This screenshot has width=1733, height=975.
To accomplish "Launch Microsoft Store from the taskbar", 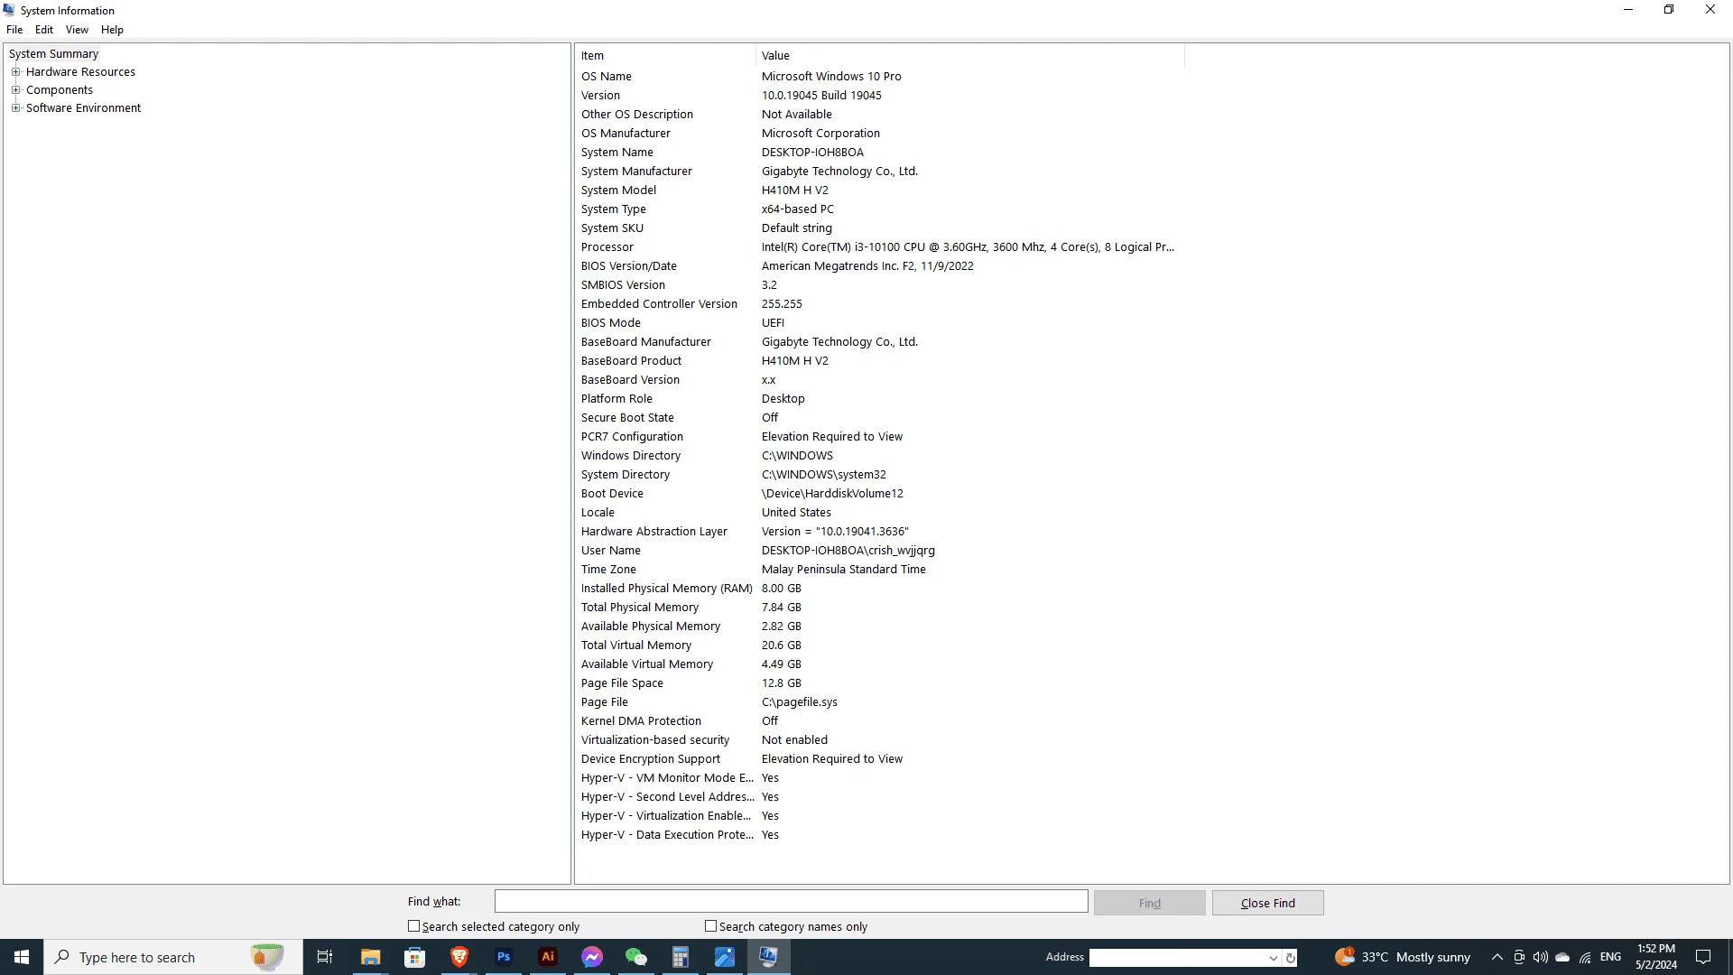I will pos(414,957).
